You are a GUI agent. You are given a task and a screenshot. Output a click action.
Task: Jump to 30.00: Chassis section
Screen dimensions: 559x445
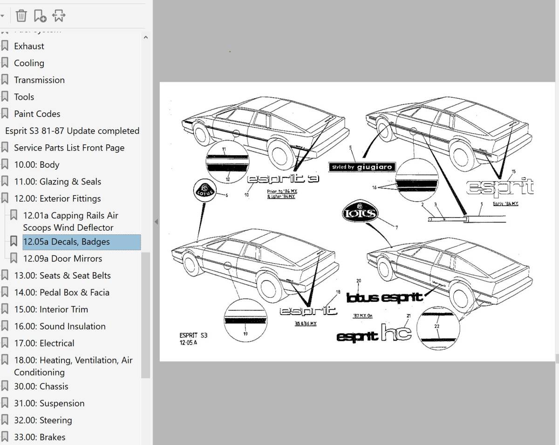pyautogui.click(x=41, y=386)
